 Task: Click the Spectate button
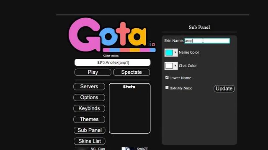click(x=131, y=72)
